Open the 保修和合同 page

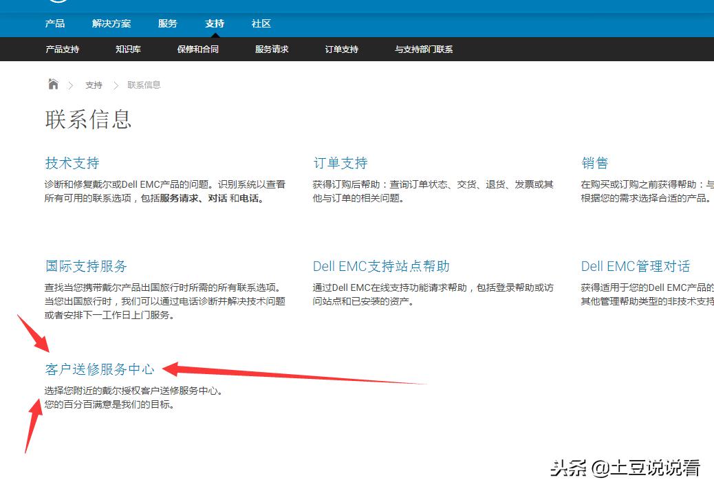[x=197, y=49]
